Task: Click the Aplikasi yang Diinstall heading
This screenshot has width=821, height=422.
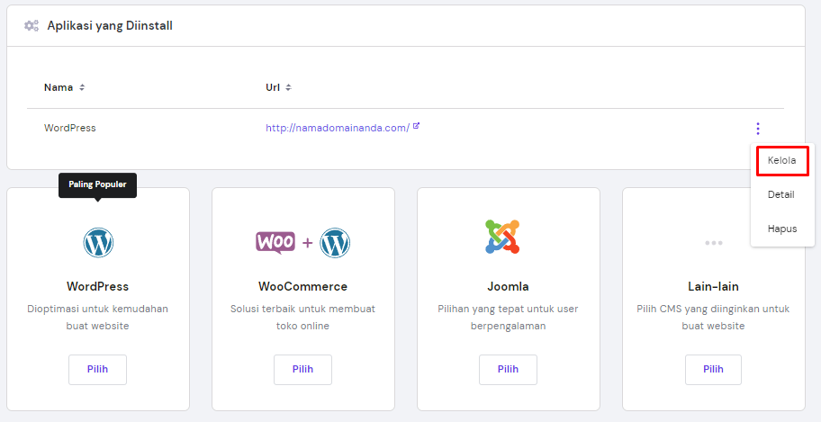Action: (109, 26)
